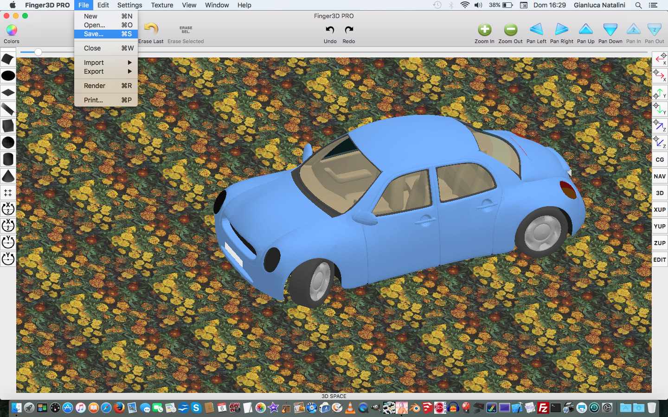Click the Pan In icon
Viewport: 668px width, 417px height.
pos(634,29)
